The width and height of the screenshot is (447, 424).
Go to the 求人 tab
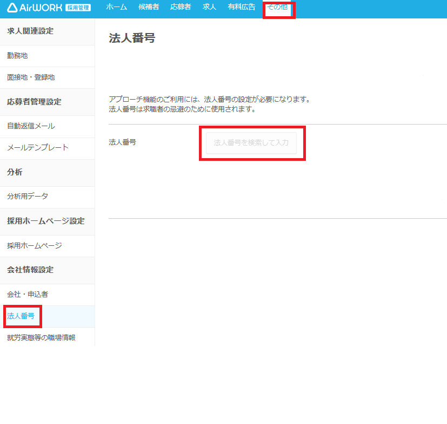click(209, 7)
